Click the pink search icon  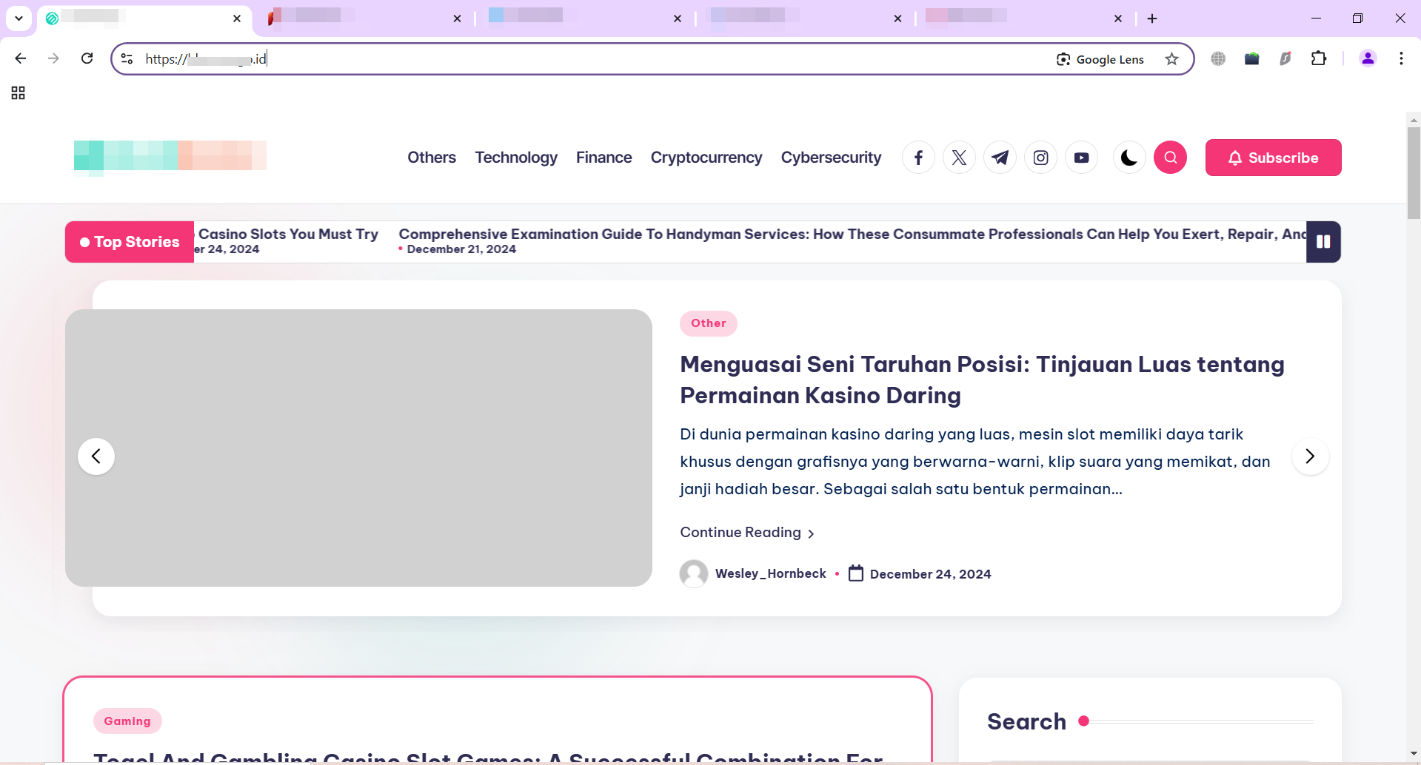[1170, 158]
